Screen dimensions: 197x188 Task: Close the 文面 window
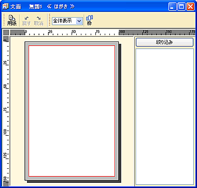[190, 7]
